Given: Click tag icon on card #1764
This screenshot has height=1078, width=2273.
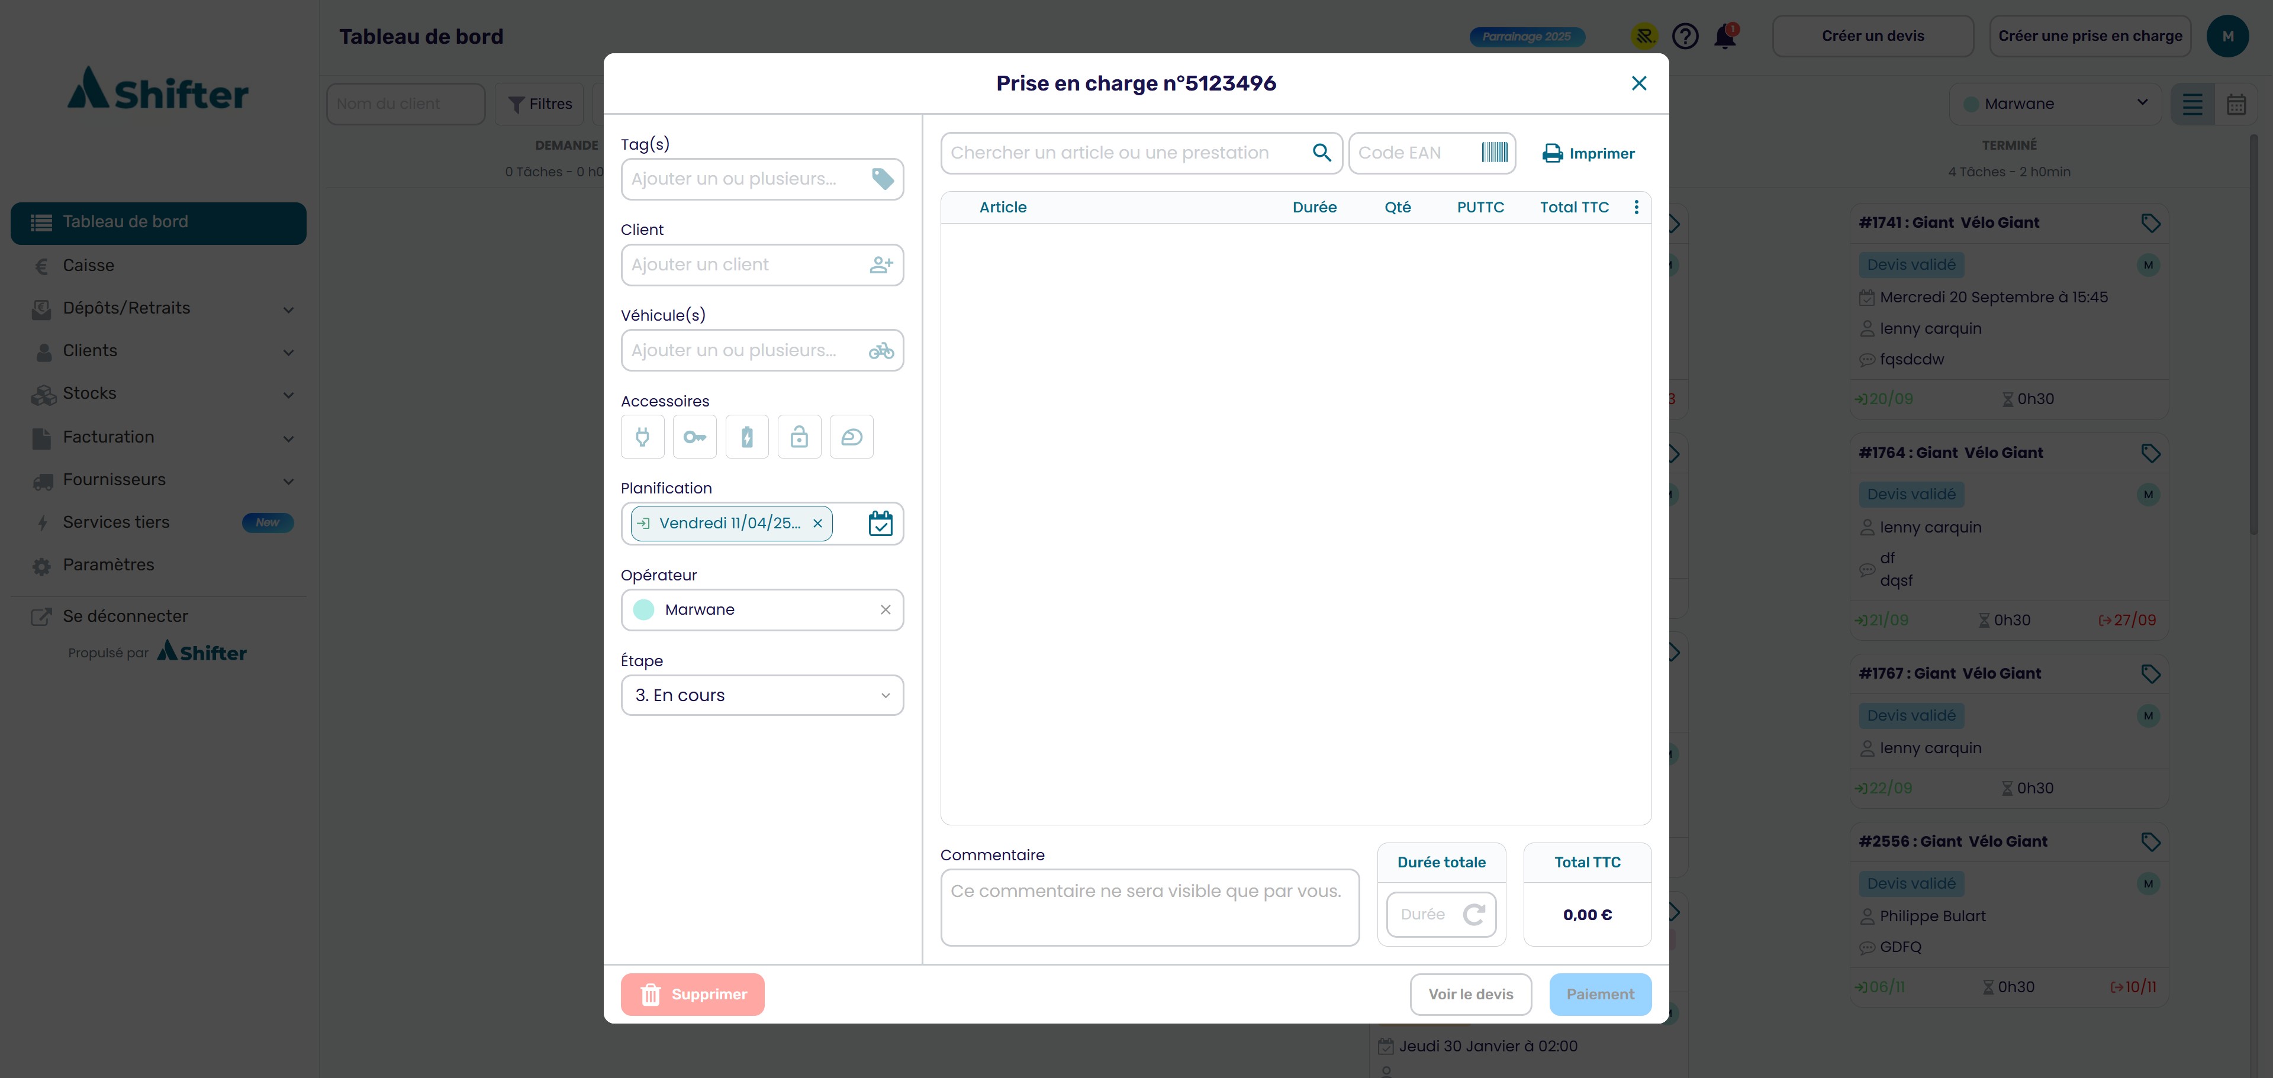Looking at the screenshot, I should (x=2150, y=453).
